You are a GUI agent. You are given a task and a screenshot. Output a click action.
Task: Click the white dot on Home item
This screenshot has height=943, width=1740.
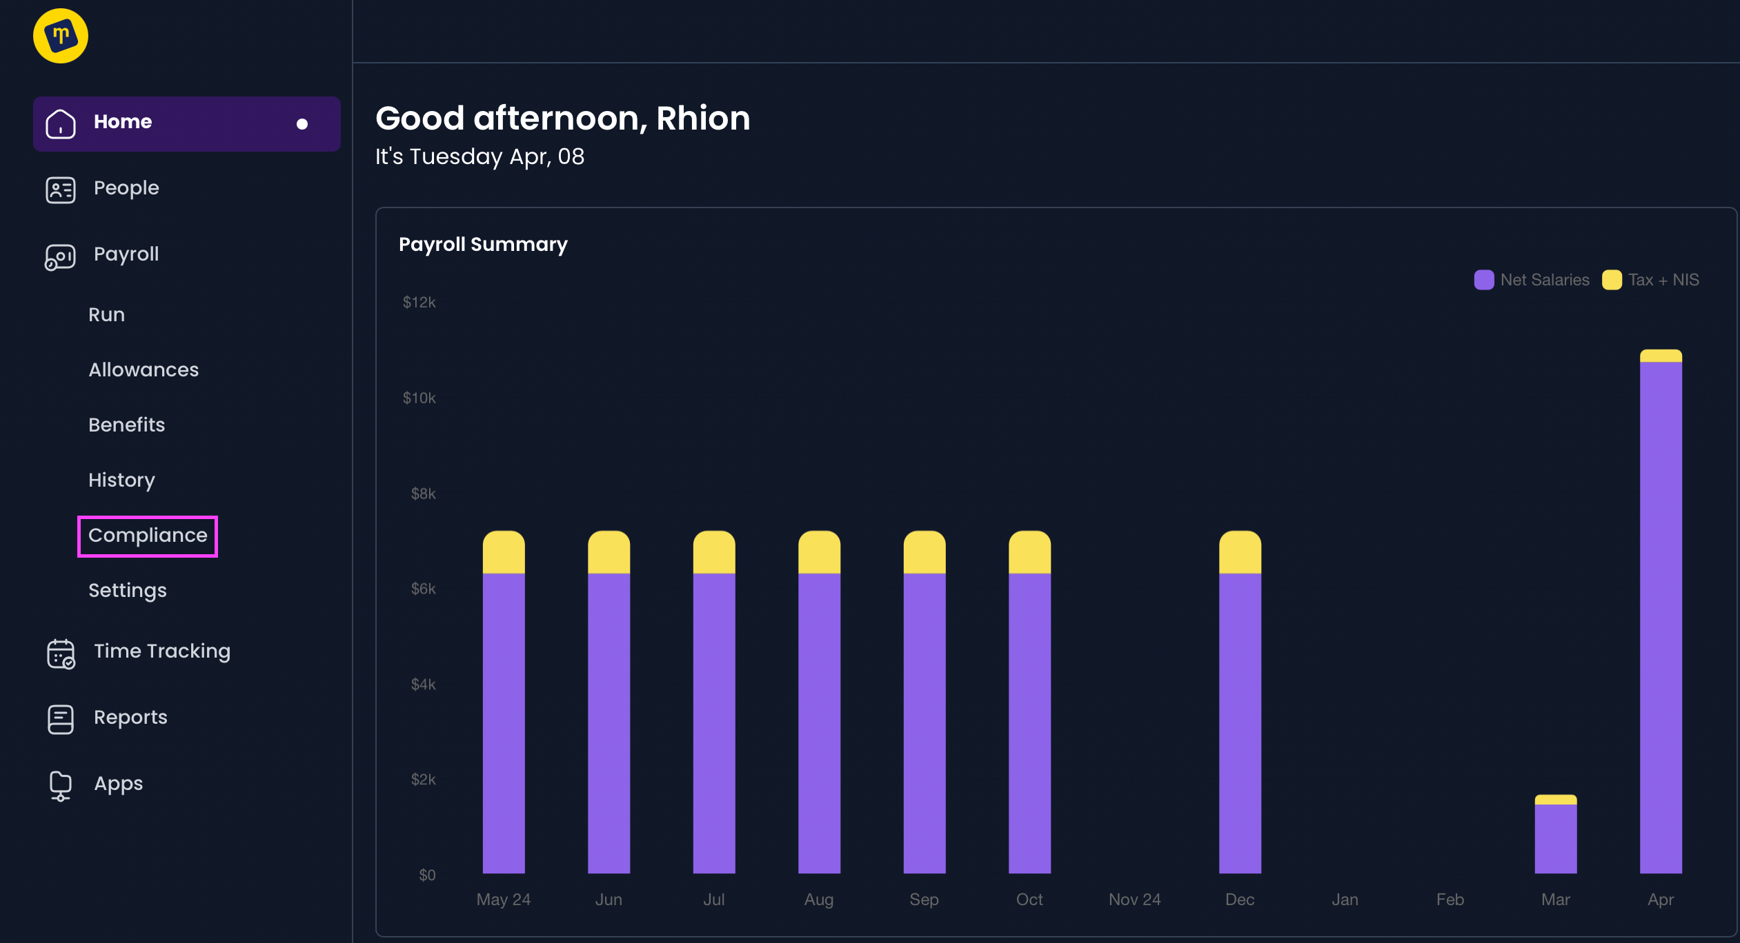(302, 124)
